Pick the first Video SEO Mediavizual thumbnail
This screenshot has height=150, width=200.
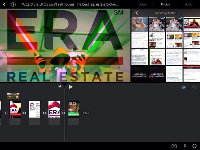140,74
